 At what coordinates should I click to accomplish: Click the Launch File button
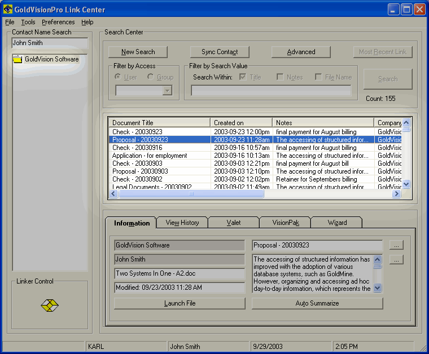[x=180, y=303]
